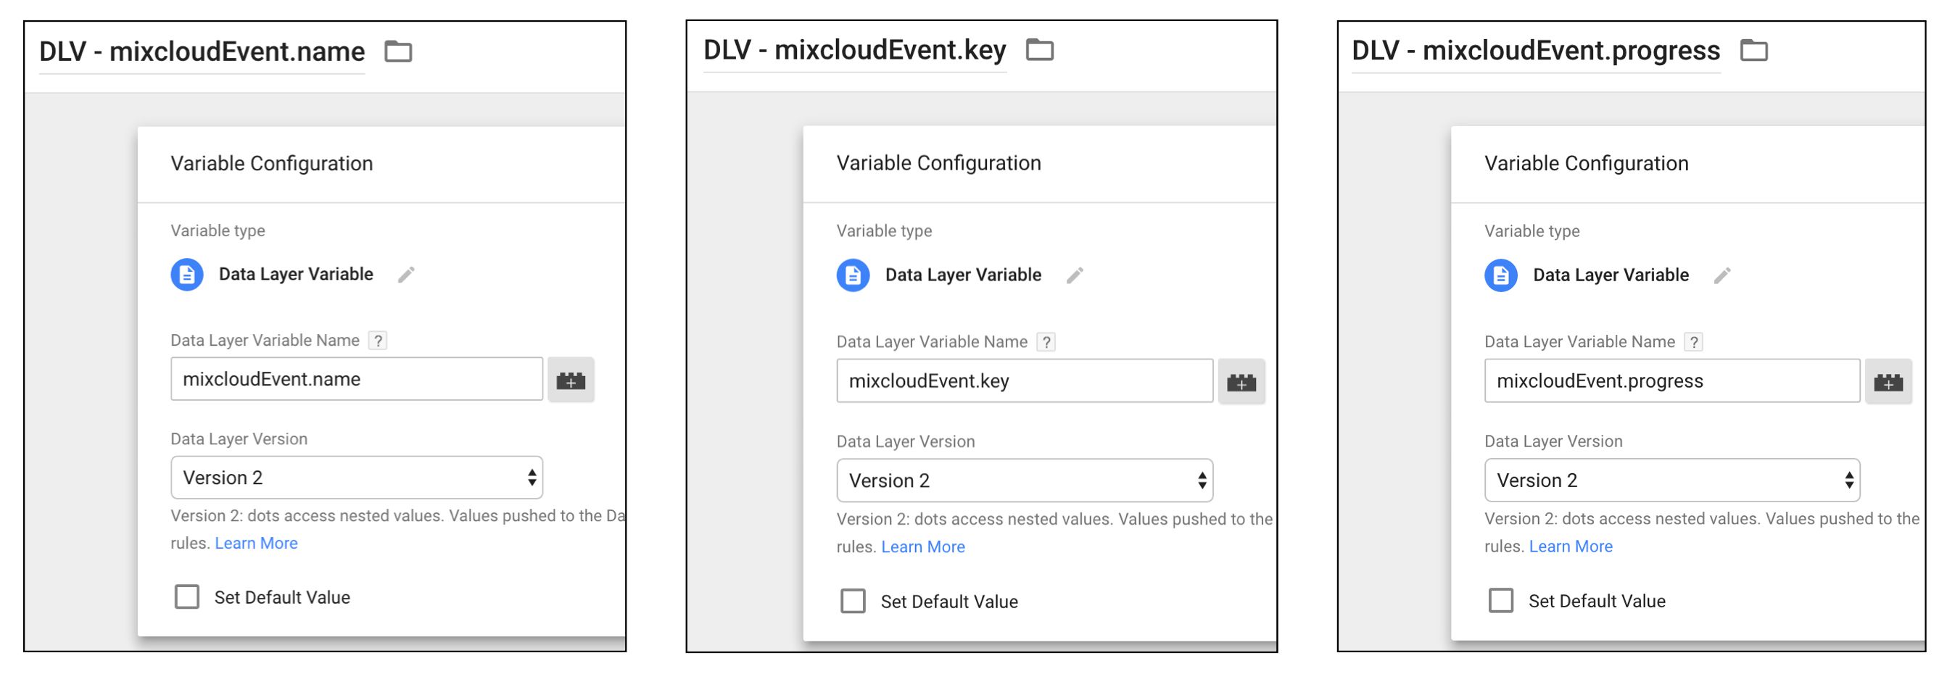Open Data Layer Version dropdown in mixcloudEvent.name panel
The image size is (1955, 674).
pyautogui.click(x=357, y=478)
